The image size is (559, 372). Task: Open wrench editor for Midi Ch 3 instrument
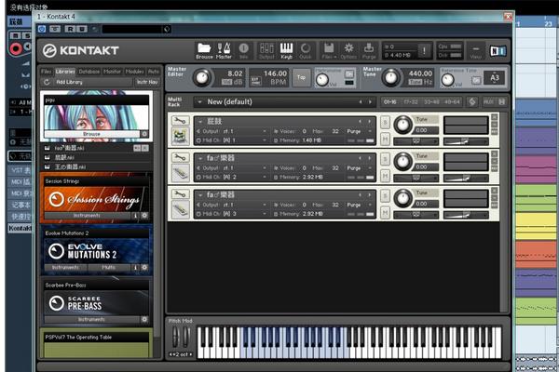180,194
